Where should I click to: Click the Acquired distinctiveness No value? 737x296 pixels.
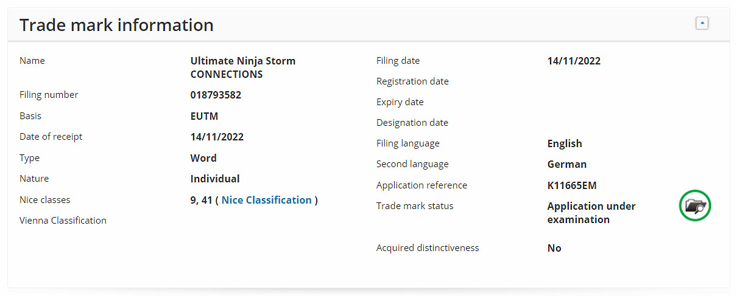click(554, 248)
